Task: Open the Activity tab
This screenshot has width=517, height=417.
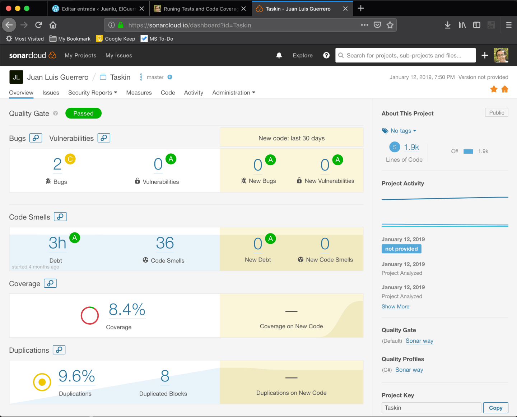Action: coord(194,93)
